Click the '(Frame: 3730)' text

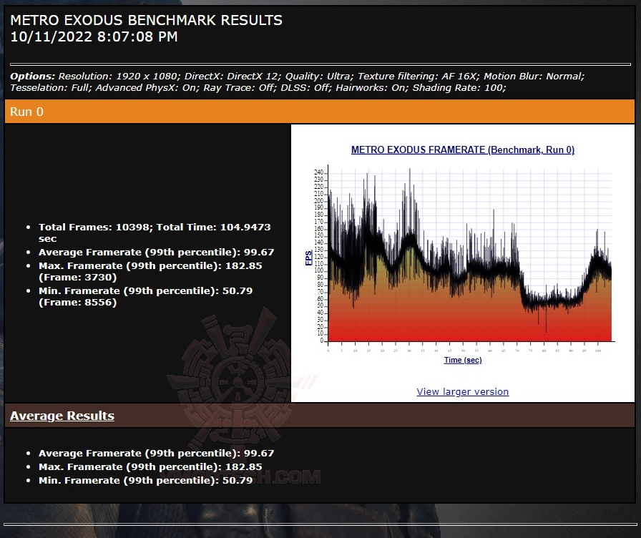point(78,277)
